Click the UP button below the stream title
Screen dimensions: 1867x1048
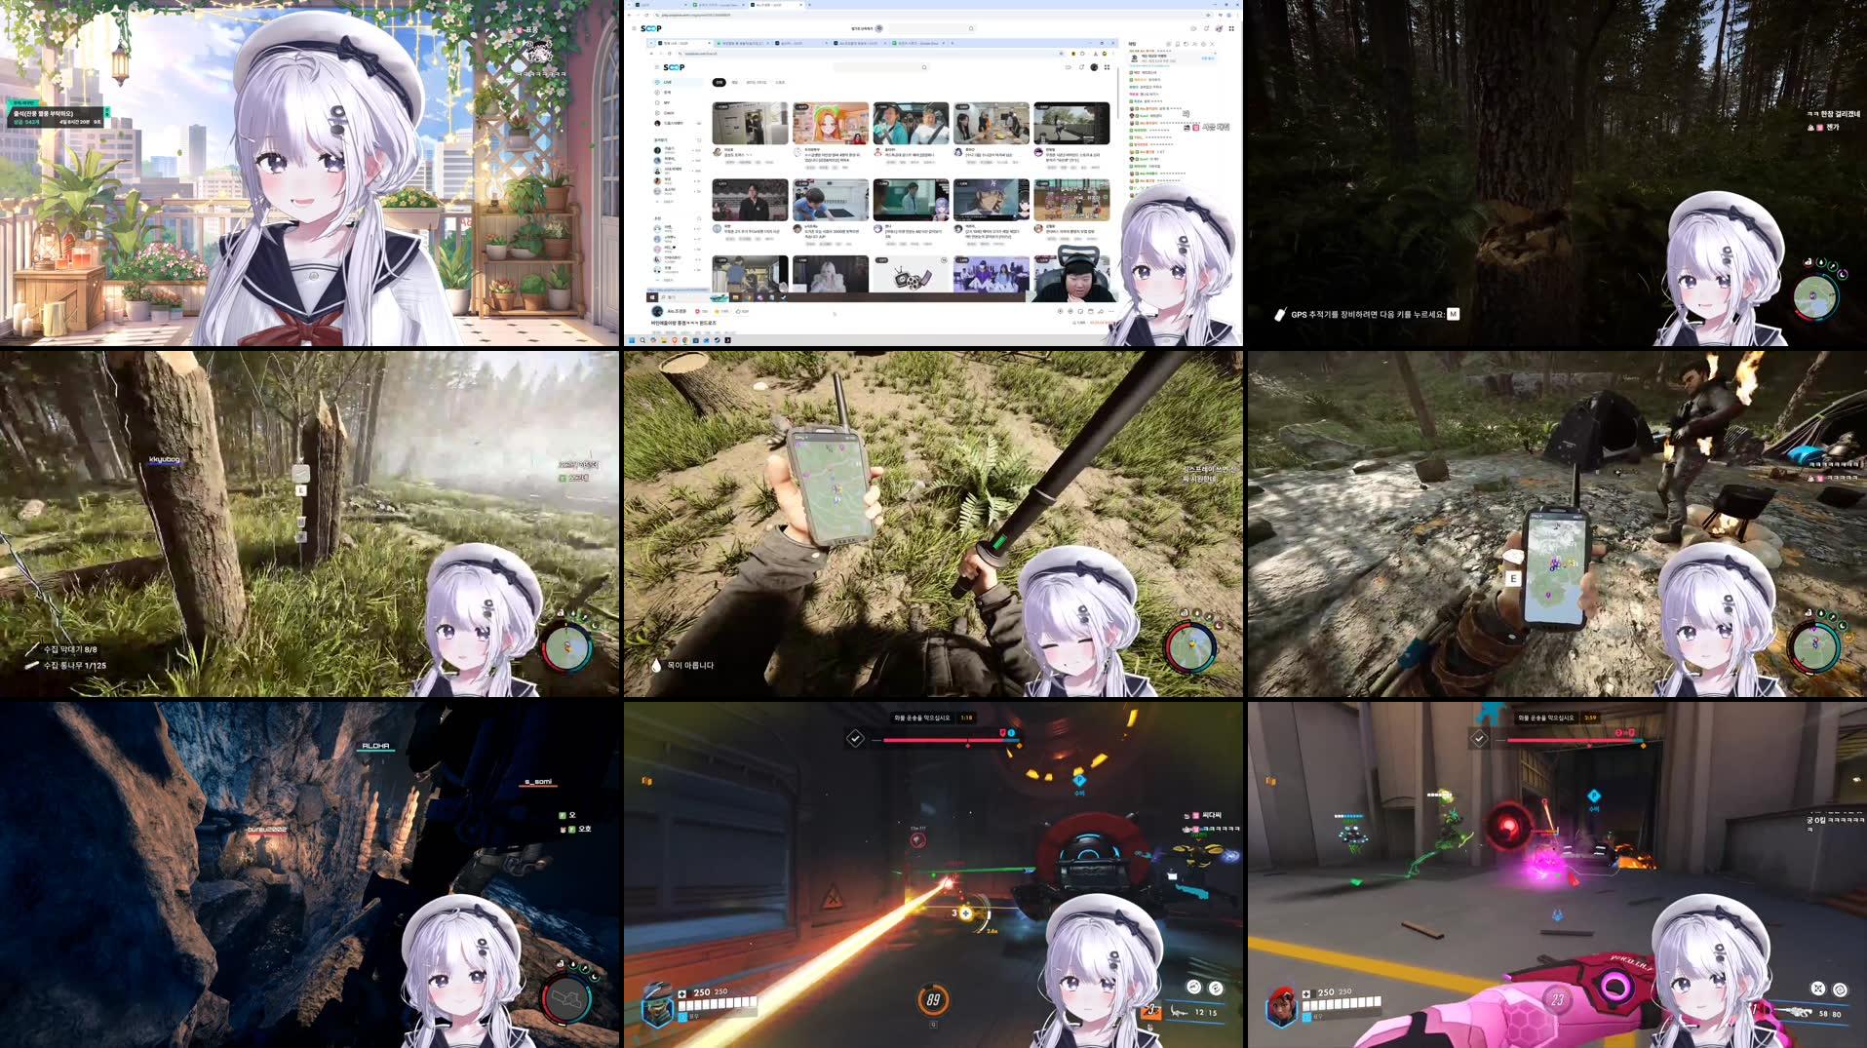[x=738, y=311]
